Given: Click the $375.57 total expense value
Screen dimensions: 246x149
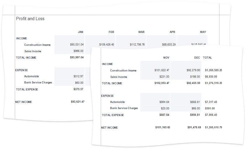Looking at the screenshot, I should click(x=78, y=89).
